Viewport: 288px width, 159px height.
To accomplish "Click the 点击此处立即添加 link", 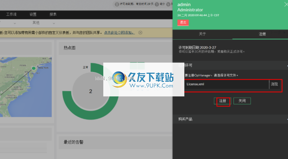I will [x=119, y=33].
